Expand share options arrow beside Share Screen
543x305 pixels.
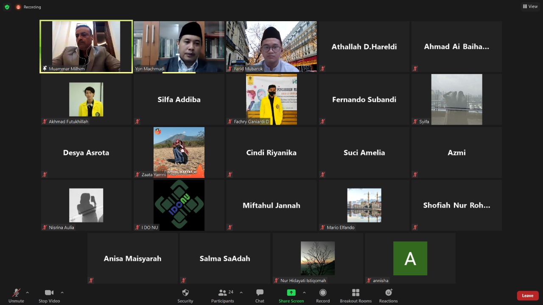tap(304, 292)
